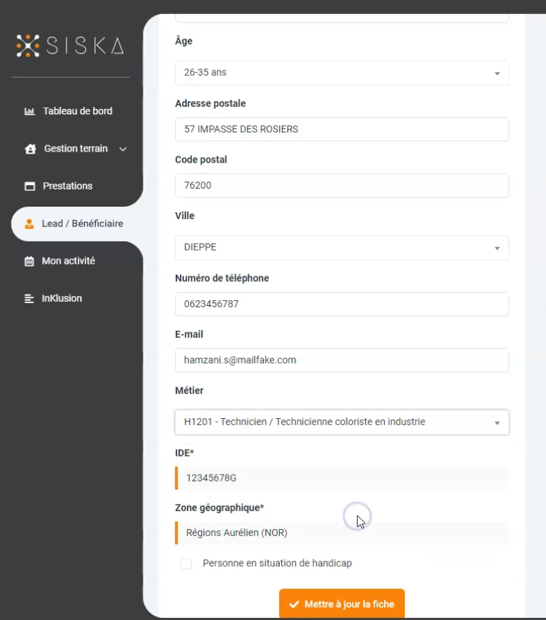
Task: Click the Gestion terrain house icon
Action: [x=30, y=149]
